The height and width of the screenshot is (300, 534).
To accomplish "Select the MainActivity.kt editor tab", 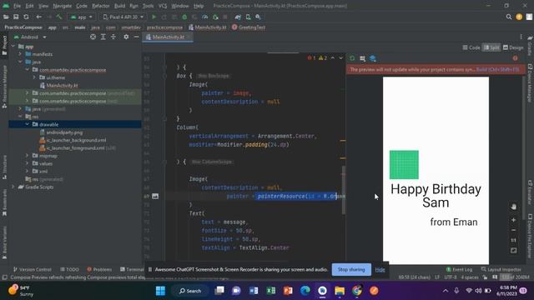I will pyautogui.click(x=169, y=37).
